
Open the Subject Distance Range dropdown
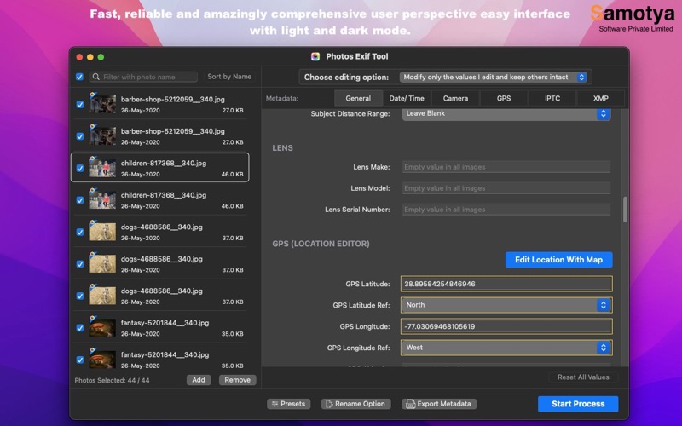tap(506, 113)
